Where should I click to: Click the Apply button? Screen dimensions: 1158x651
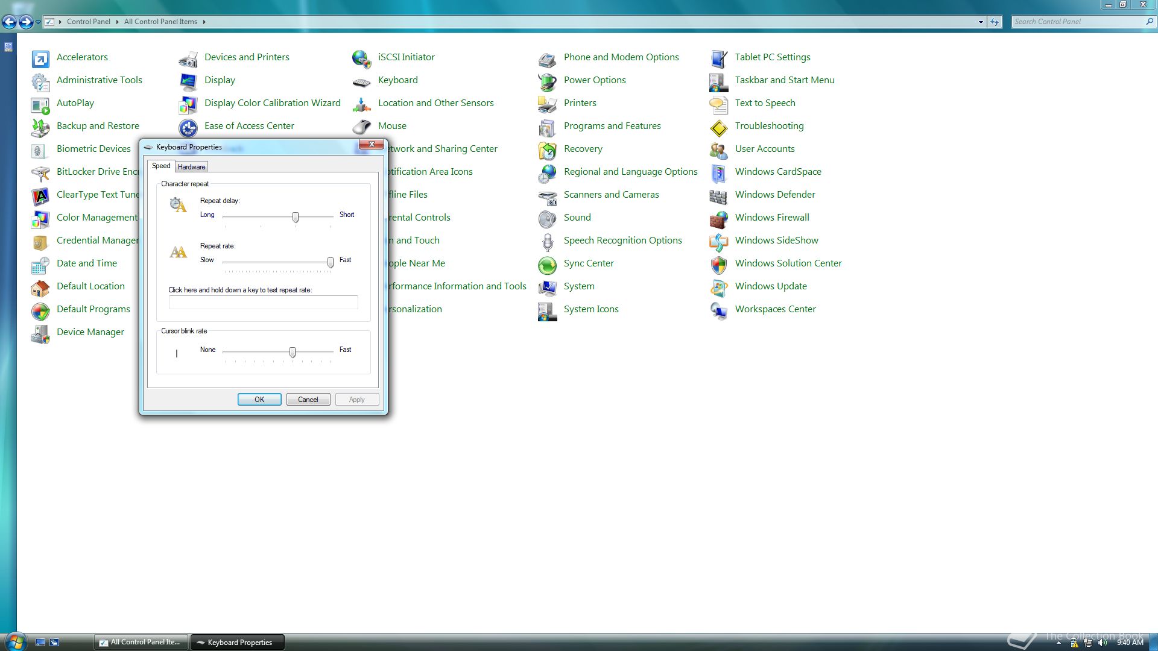point(357,400)
